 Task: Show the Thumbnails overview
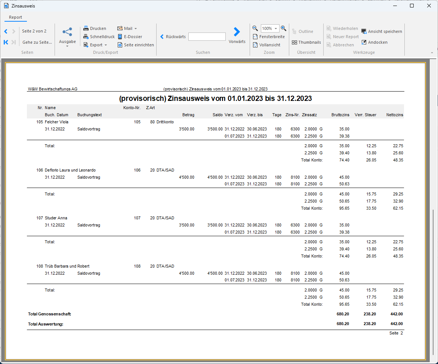click(x=306, y=42)
